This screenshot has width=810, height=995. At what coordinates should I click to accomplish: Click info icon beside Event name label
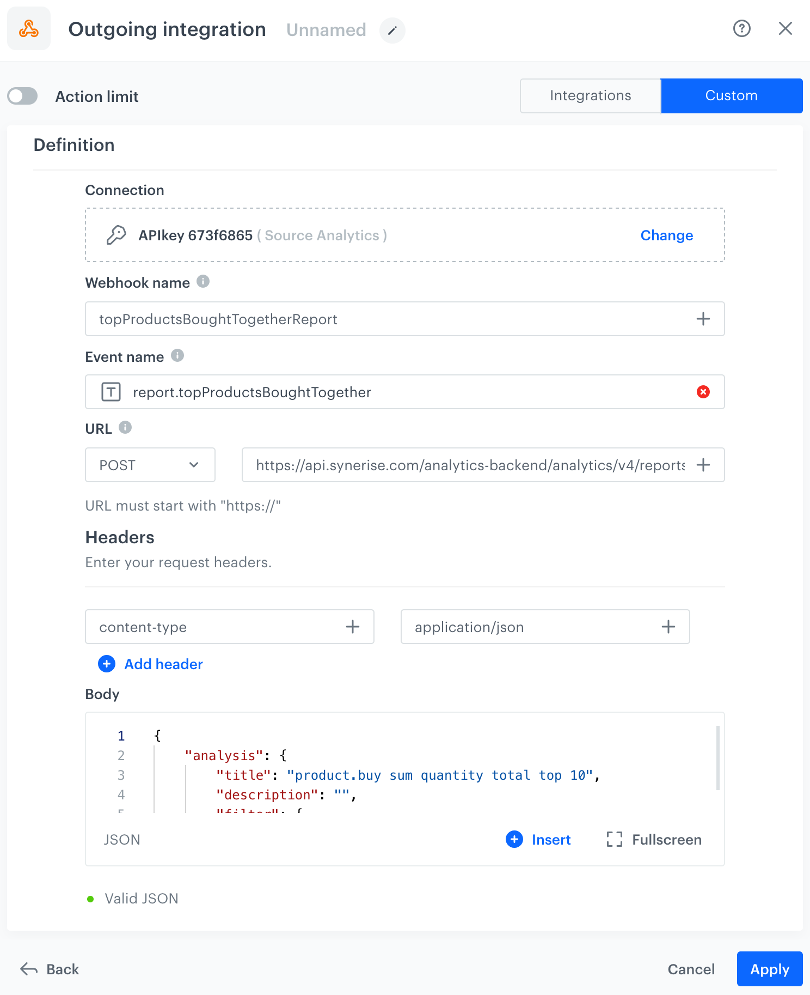[x=177, y=356]
